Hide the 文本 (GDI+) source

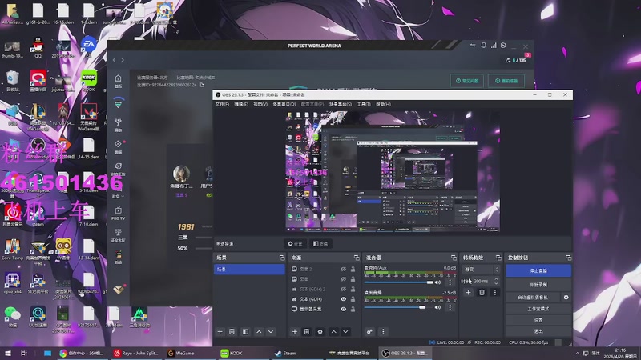[x=344, y=299]
